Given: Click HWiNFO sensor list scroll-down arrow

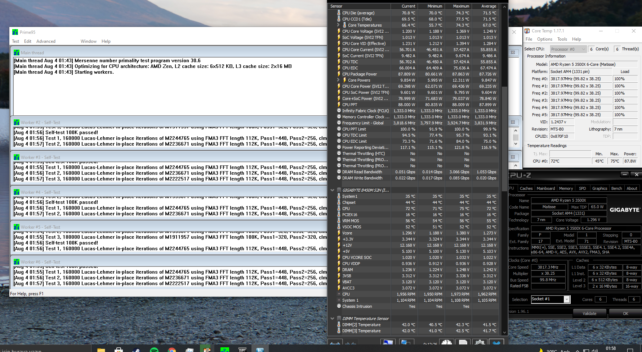Looking at the screenshot, I should point(504,333).
